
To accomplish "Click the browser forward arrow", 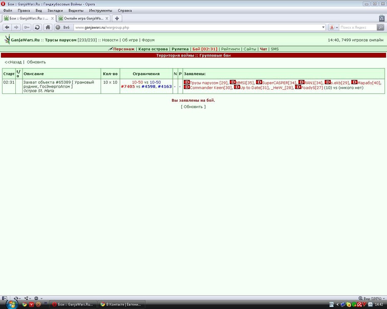I will [16, 27].
